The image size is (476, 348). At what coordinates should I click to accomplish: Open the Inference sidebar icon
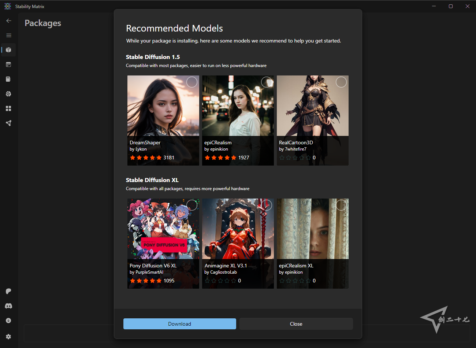click(9, 64)
